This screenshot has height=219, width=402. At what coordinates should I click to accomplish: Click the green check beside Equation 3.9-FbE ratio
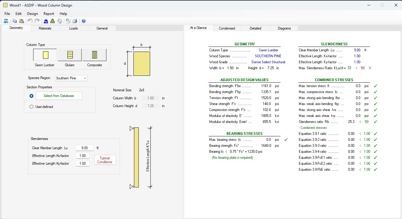click(376, 169)
